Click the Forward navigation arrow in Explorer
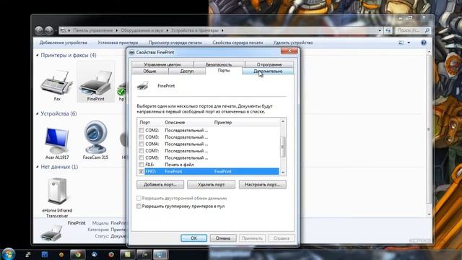The height and width of the screenshot is (260, 462). coord(49,30)
